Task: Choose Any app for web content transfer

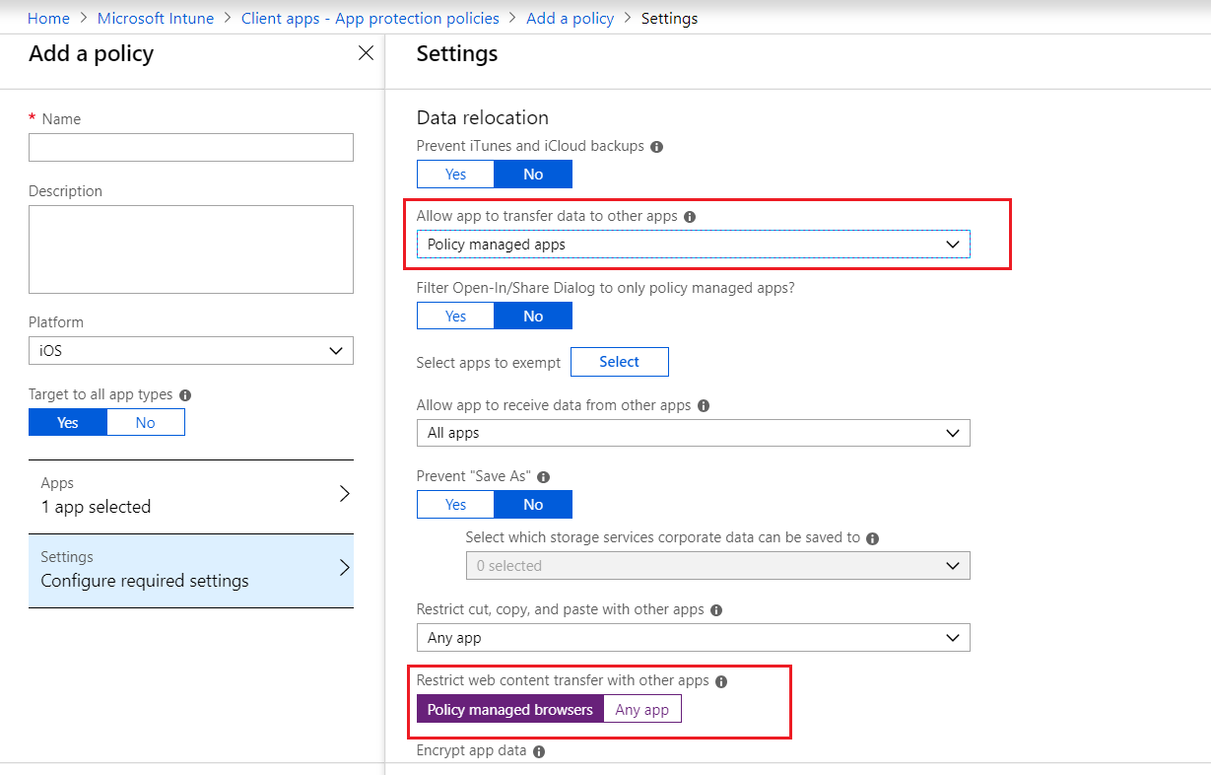Action: pyautogui.click(x=641, y=710)
